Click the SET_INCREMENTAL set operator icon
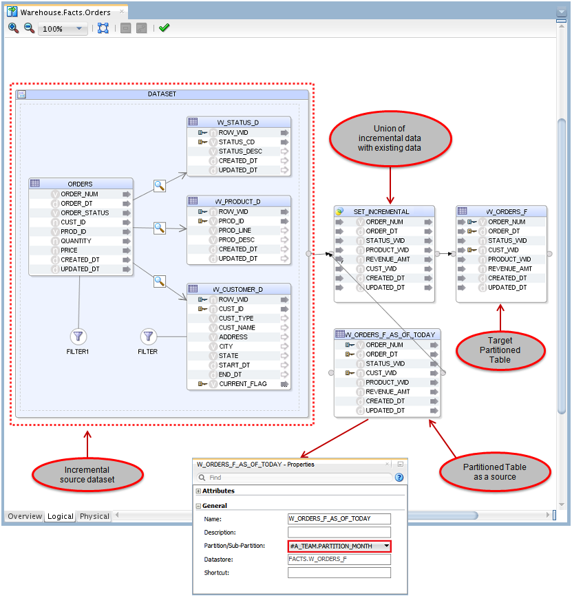572x596 pixels. coord(340,211)
